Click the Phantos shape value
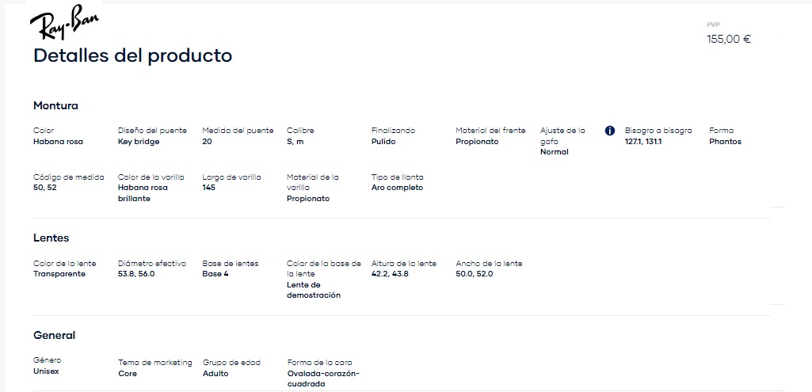Screen dimensions: 812x392 point(725,142)
